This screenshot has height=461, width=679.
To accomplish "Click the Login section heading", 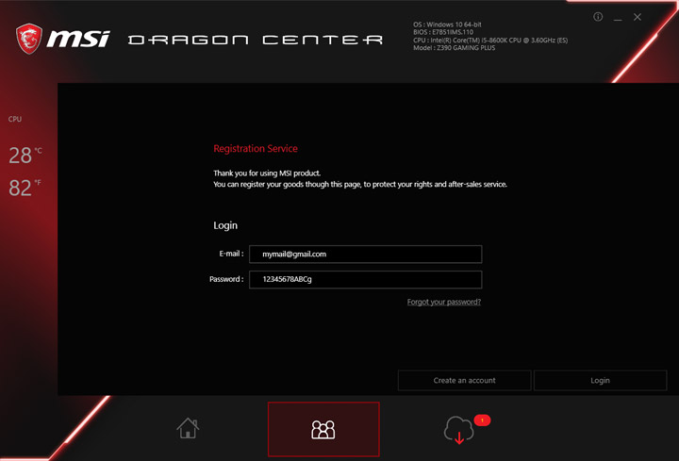I will click(225, 225).
